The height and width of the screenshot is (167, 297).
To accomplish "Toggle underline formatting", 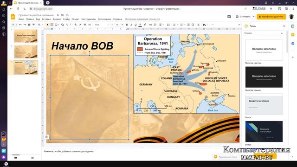I will (x=136, y=25).
